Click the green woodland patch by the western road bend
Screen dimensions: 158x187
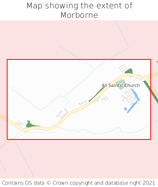(31, 124)
